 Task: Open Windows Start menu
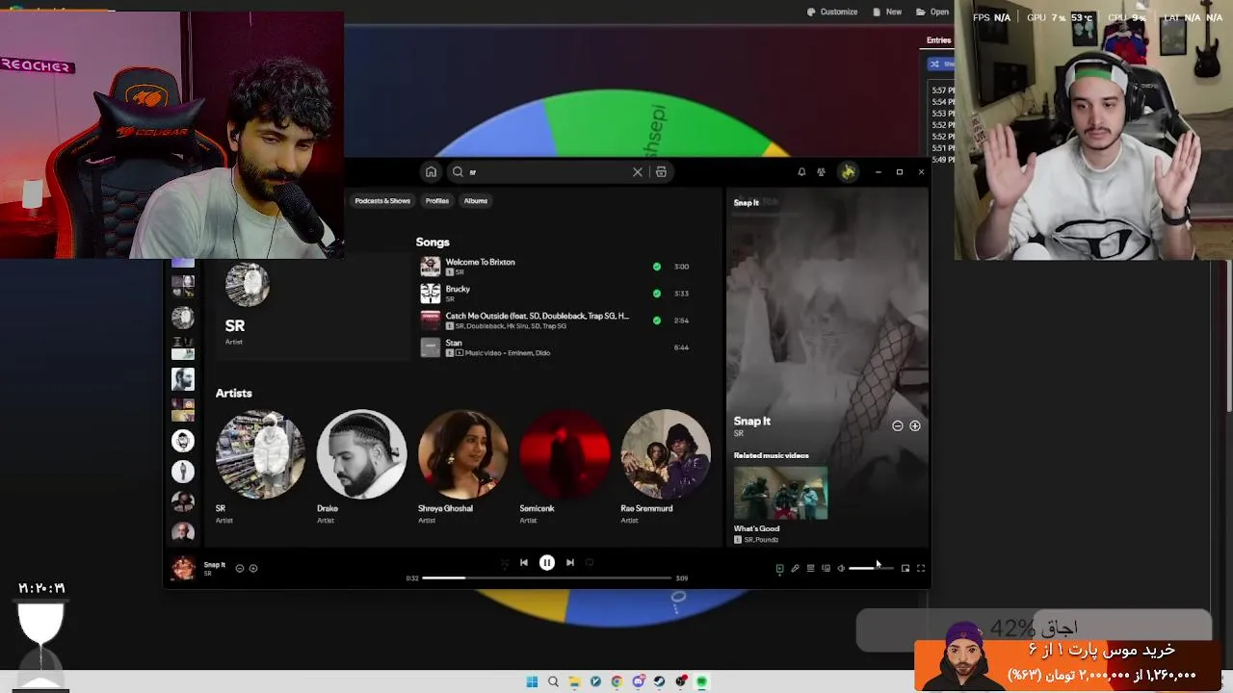point(532,681)
